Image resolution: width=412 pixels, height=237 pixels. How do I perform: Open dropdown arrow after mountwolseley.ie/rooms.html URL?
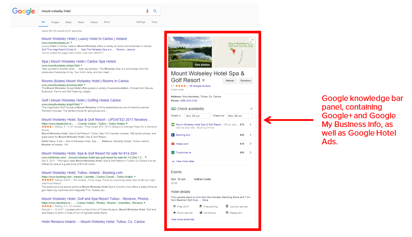click(x=85, y=85)
